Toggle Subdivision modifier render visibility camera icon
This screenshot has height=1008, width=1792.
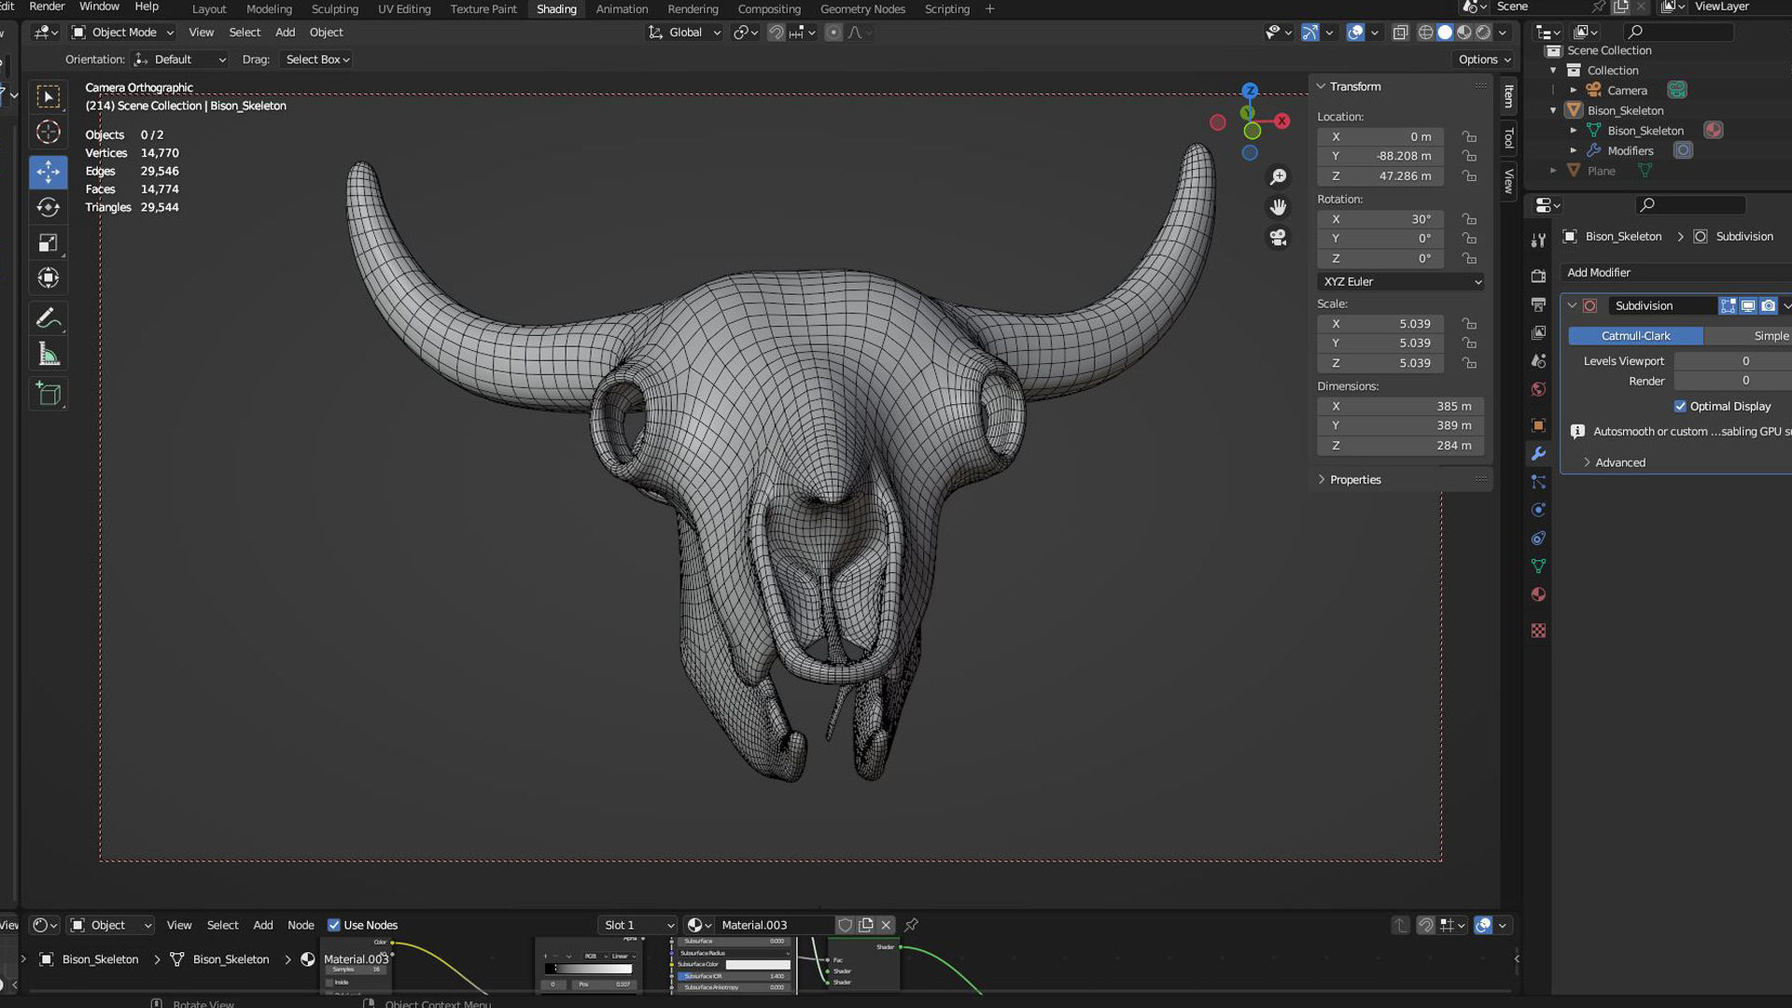(1768, 306)
